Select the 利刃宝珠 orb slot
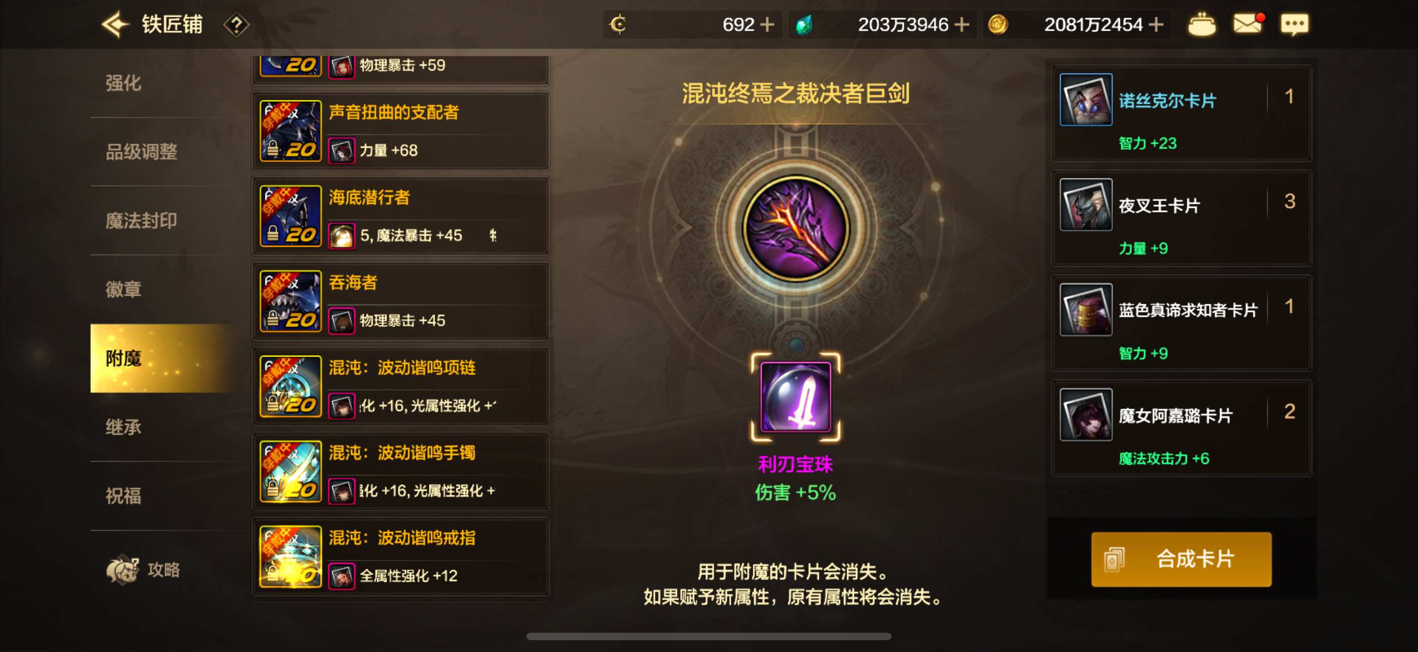This screenshot has width=1418, height=652. (796, 396)
